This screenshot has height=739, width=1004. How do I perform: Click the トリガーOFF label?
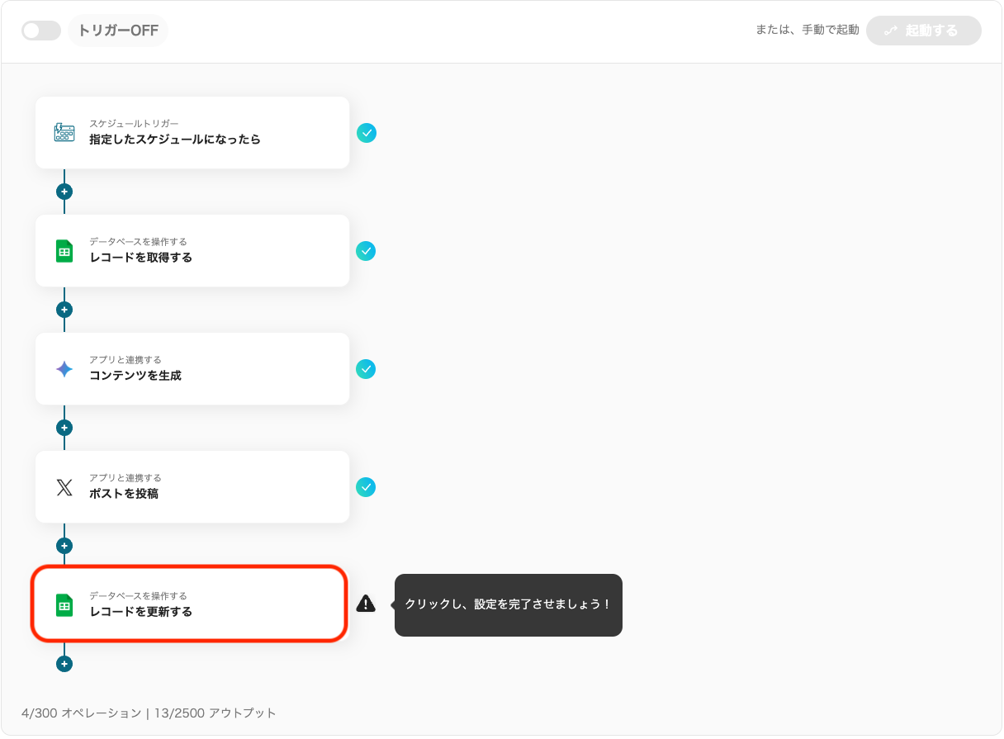[x=118, y=31]
